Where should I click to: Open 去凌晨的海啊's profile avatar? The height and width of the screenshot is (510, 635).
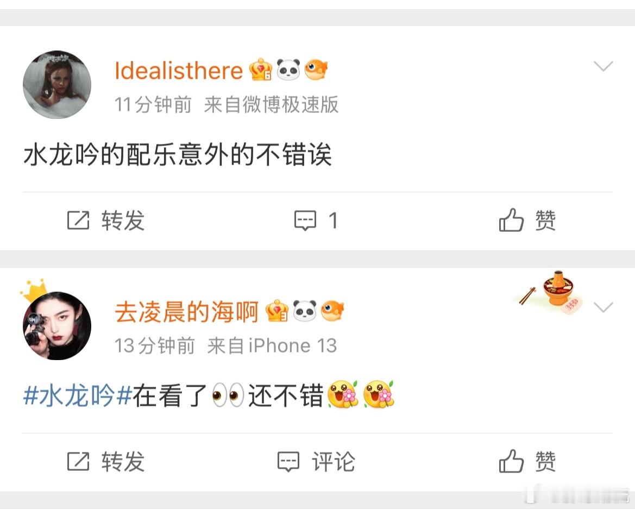57,325
